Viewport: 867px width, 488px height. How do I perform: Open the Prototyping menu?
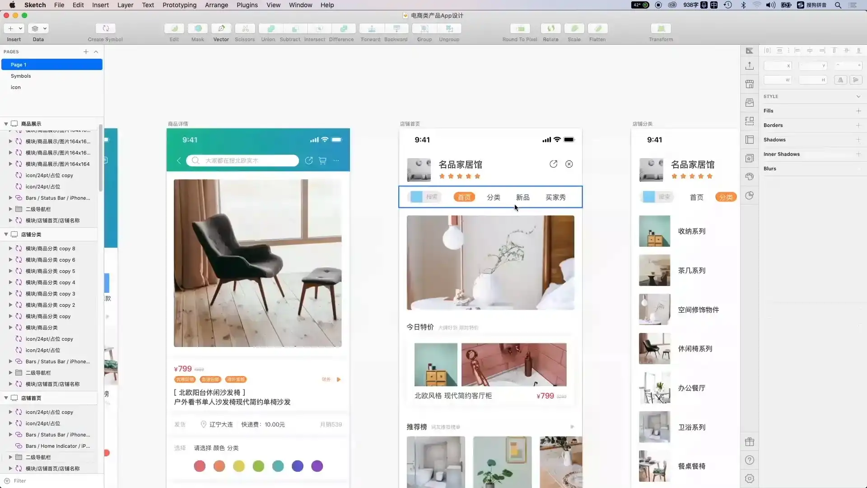[x=179, y=5]
